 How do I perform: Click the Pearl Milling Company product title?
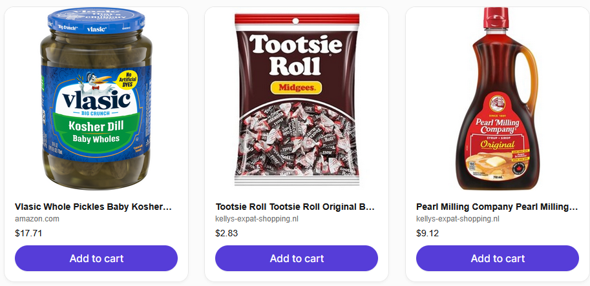[x=497, y=207]
